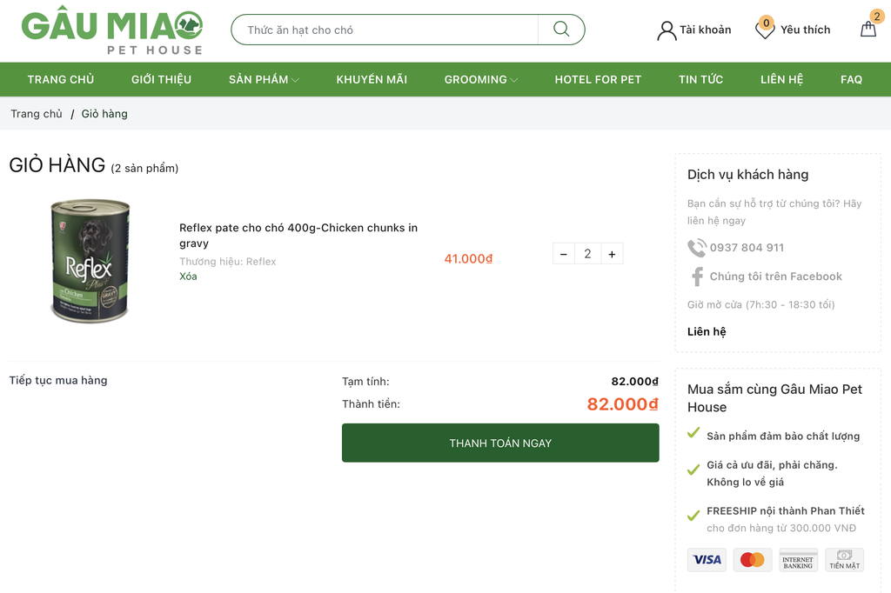This screenshot has width=891, height=593.
Task: Expand the Grooming menu chevron
Action: coord(513,80)
